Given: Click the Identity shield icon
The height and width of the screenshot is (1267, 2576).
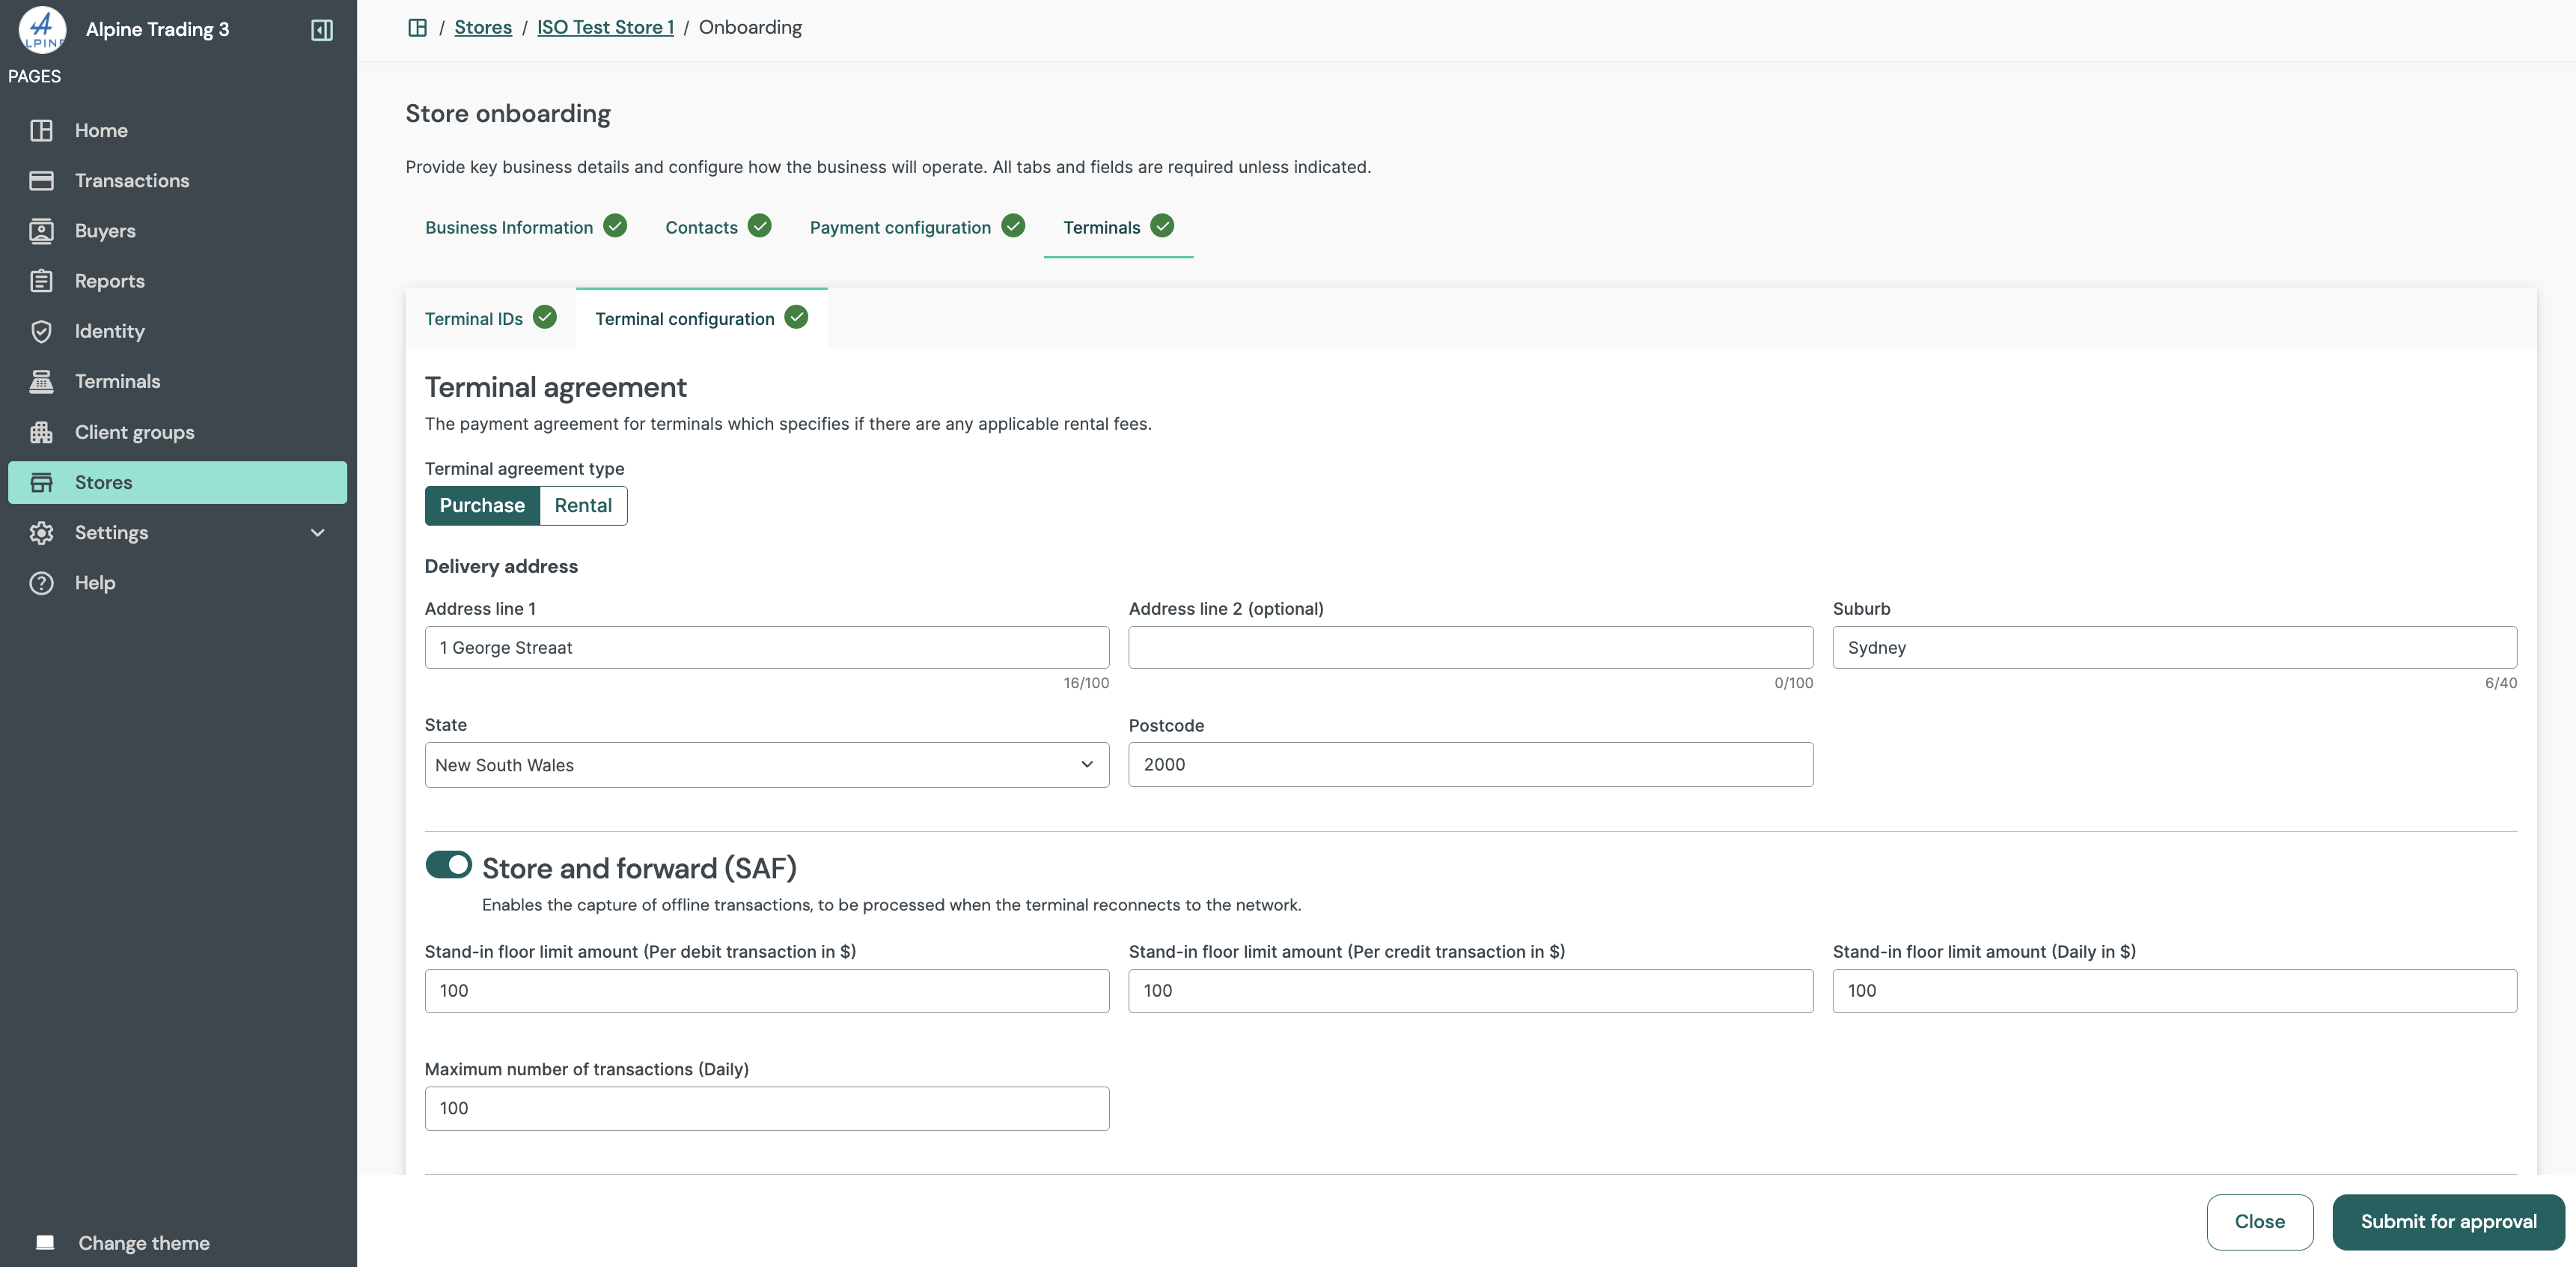Looking at the screenshot, I should pos(41,330).
